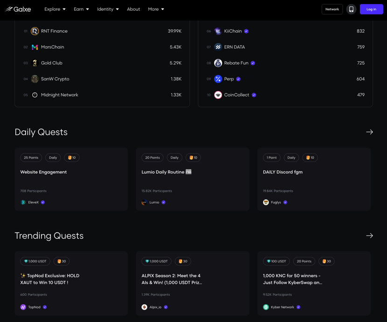Click CoinCollect verified badge
This screenshot has height=322, width=387.
point(254,95)
